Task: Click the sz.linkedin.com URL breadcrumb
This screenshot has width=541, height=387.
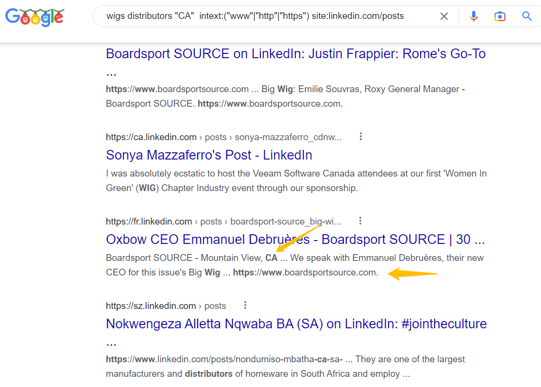Action: (x=151, y=306)
